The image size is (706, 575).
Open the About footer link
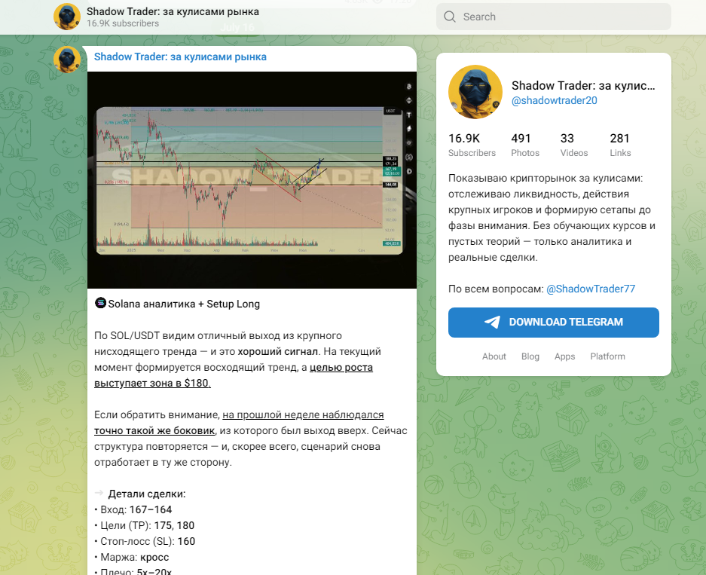pyautogui.click(x=494, y=356)
